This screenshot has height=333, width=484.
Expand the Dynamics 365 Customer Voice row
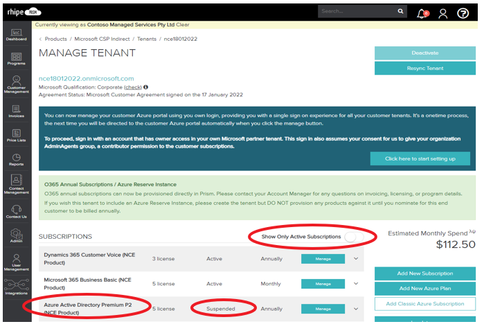point(356,259)
